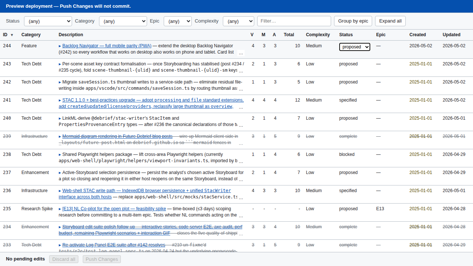This screenshot has height=266, width=473.
Task: Open the Status filter dropdown
Action: [48, 21]
